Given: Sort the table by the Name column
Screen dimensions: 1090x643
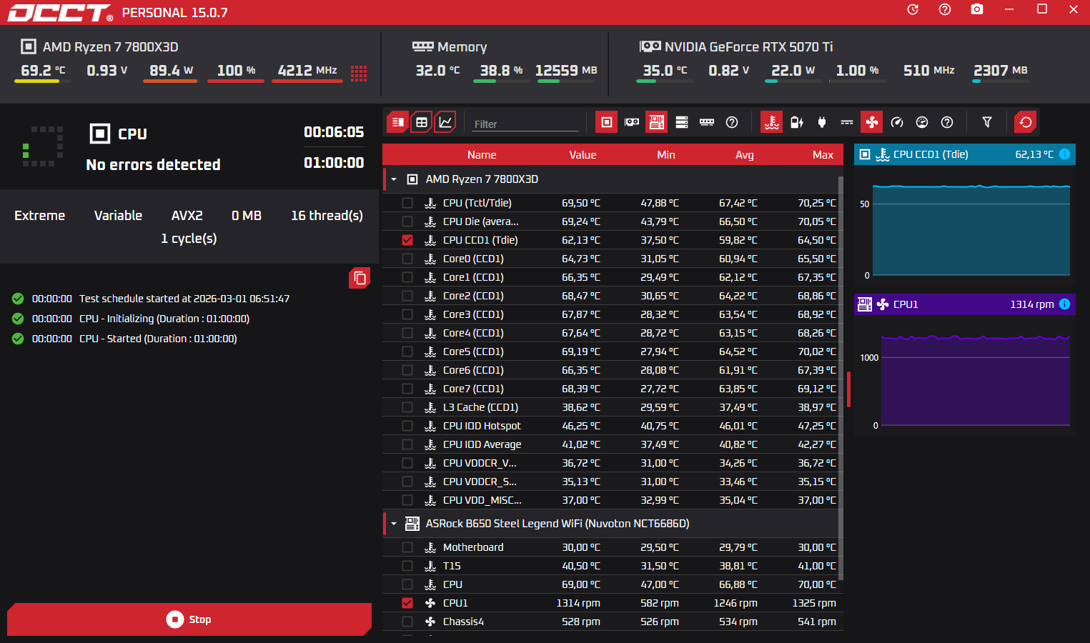Looking at the screenshot, I should [x=482, y=155].
